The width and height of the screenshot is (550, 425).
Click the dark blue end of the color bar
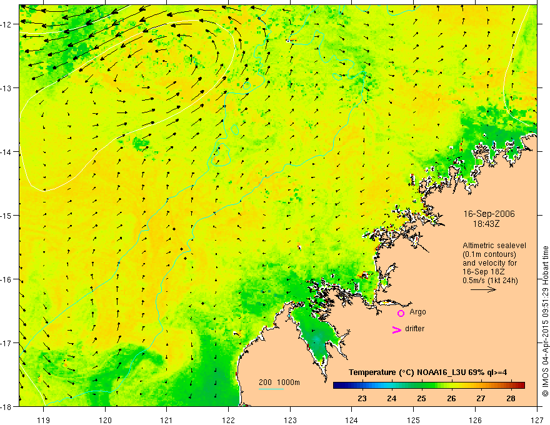[x=337, y=385]
